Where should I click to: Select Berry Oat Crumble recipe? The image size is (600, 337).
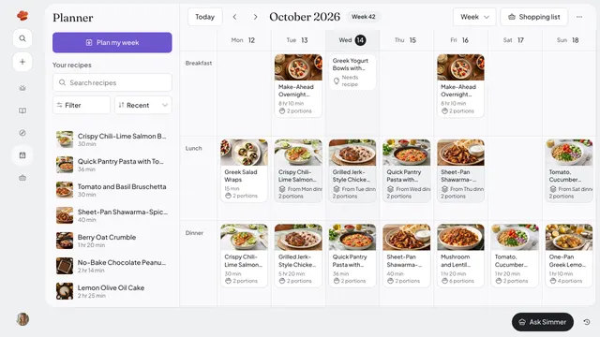(x=112, y=241)
